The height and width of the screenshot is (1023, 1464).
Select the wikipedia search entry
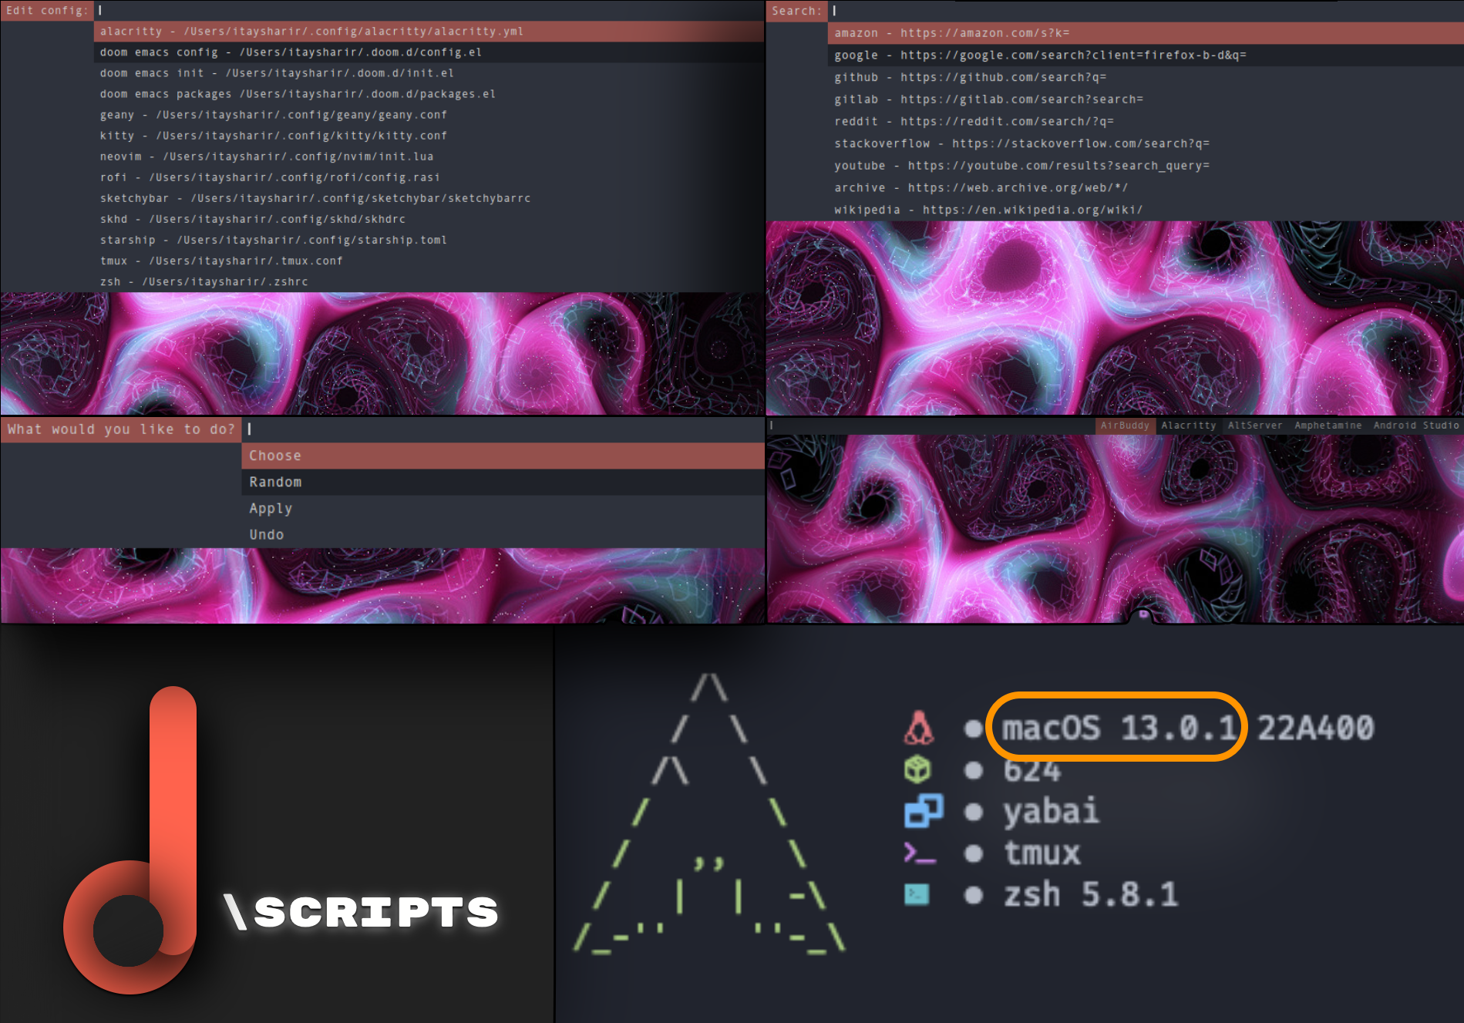tap(1146, 210)
